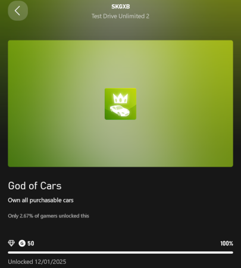
Task: Click the 2.67% of gamers rarity text
Action: pos(48,216)
